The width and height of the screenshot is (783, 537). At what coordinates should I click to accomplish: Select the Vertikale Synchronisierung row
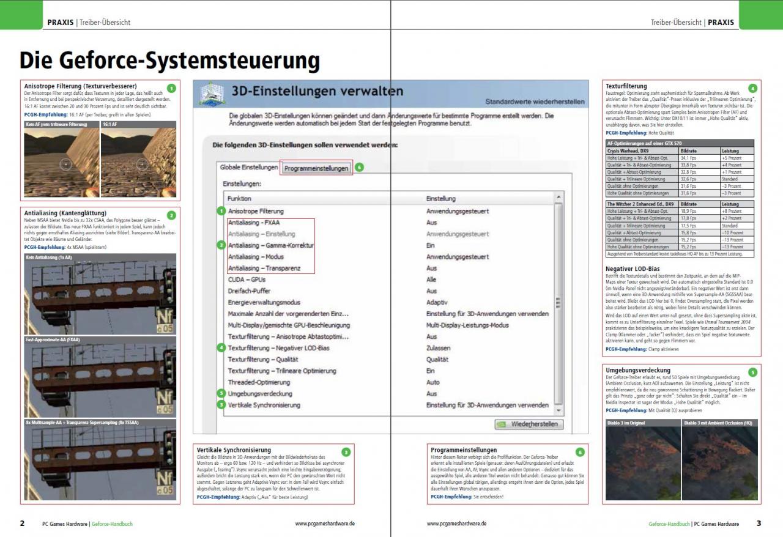click(388, 406)
